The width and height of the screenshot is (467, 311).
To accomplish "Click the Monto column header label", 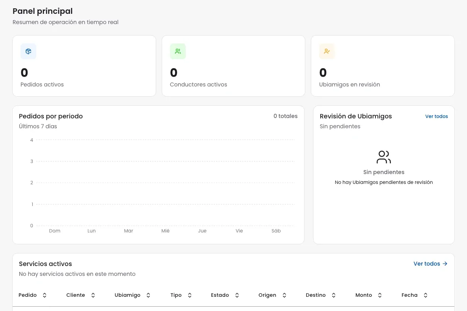I will tap(364, 295).
